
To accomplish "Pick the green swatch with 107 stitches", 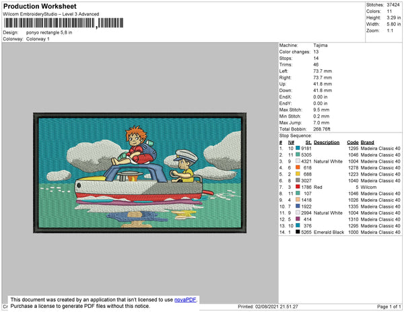I will click(298, 193).
